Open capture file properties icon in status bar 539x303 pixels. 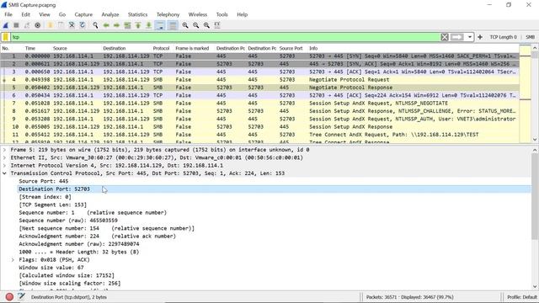pyautogui.click(x=21, y=296)
